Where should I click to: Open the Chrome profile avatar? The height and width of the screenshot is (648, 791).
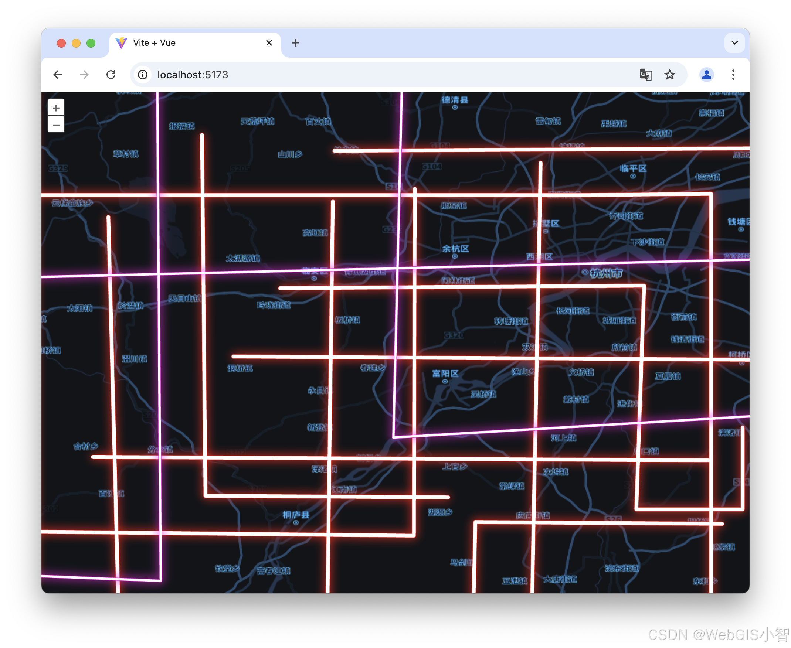point(706,75)
